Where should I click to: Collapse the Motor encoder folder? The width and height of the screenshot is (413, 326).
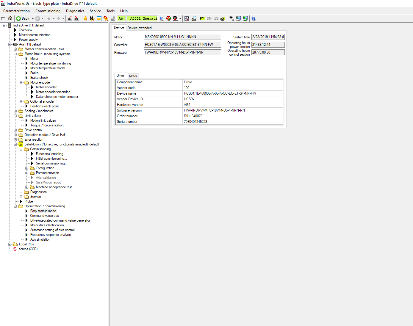21,82
